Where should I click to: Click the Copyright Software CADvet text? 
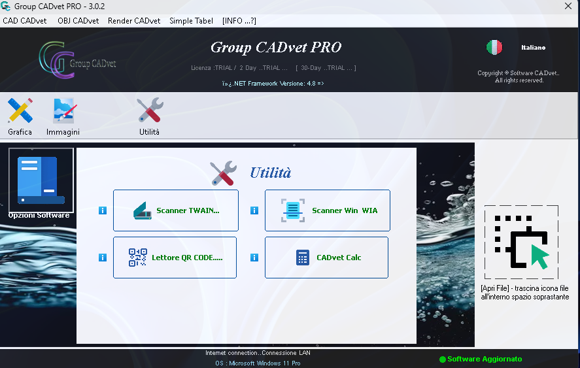coord(519,76)
